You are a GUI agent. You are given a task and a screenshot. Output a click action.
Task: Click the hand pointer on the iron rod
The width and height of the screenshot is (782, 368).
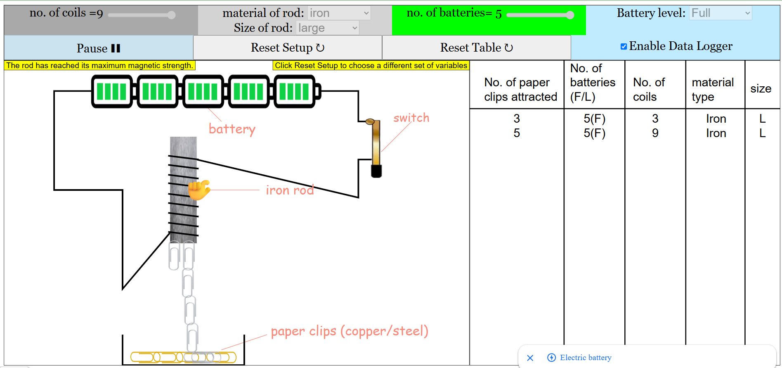198,190
